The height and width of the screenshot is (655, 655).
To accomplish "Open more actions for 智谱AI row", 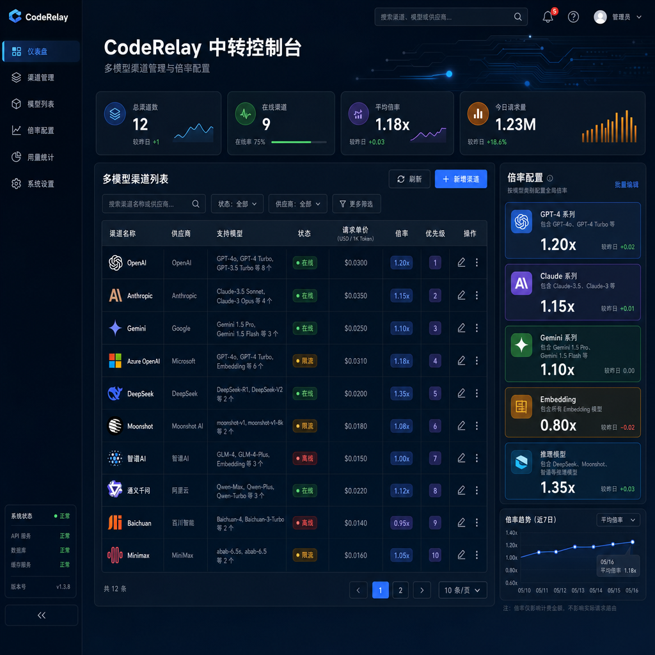I will 477,458.
